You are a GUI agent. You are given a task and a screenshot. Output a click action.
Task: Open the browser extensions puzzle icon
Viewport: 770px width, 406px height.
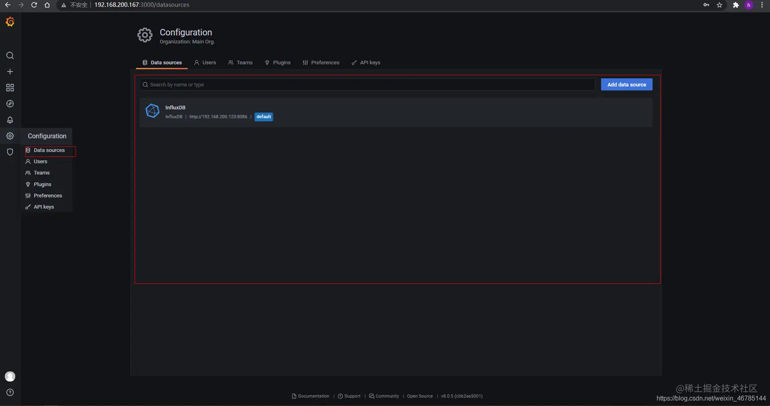pyautogui.click(x=735, y=5)
